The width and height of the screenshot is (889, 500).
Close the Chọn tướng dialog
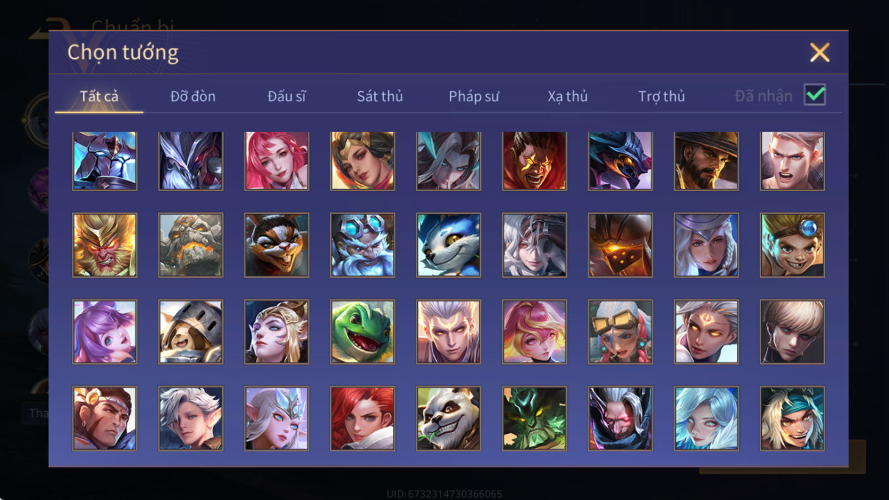[x=820, y=53]
